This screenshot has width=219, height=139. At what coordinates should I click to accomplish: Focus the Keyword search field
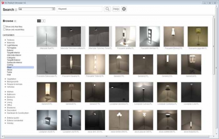click(80, 9)
